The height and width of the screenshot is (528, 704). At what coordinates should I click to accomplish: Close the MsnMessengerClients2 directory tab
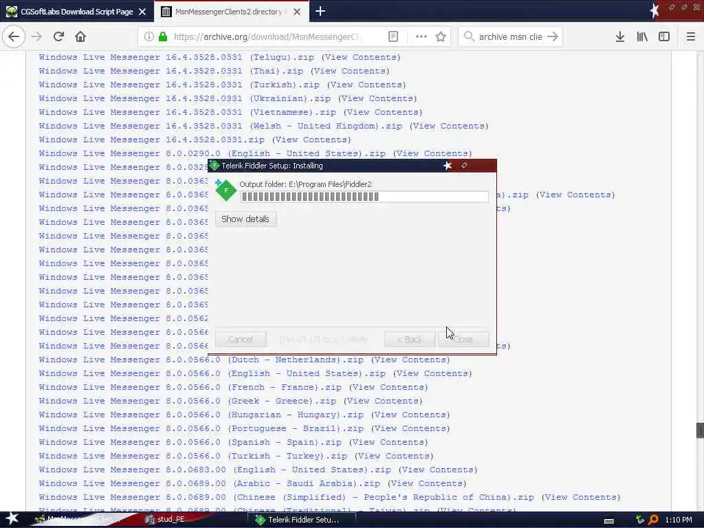click(x=297, y=12)
